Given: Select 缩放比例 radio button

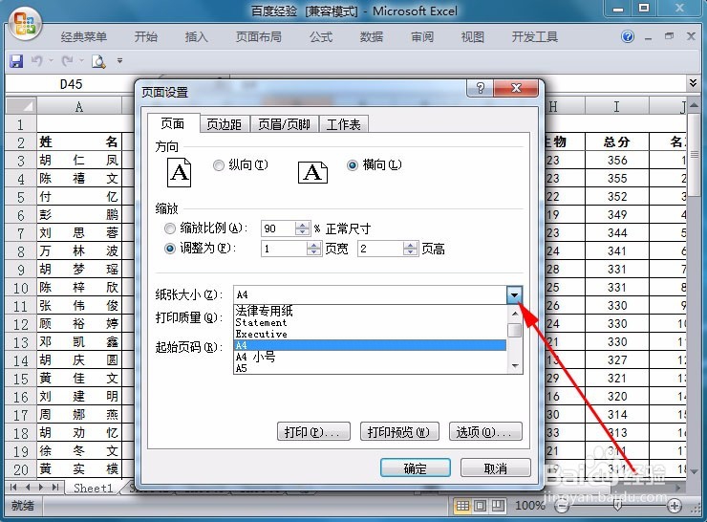Looking at the screenshot, I should point(170,228).
